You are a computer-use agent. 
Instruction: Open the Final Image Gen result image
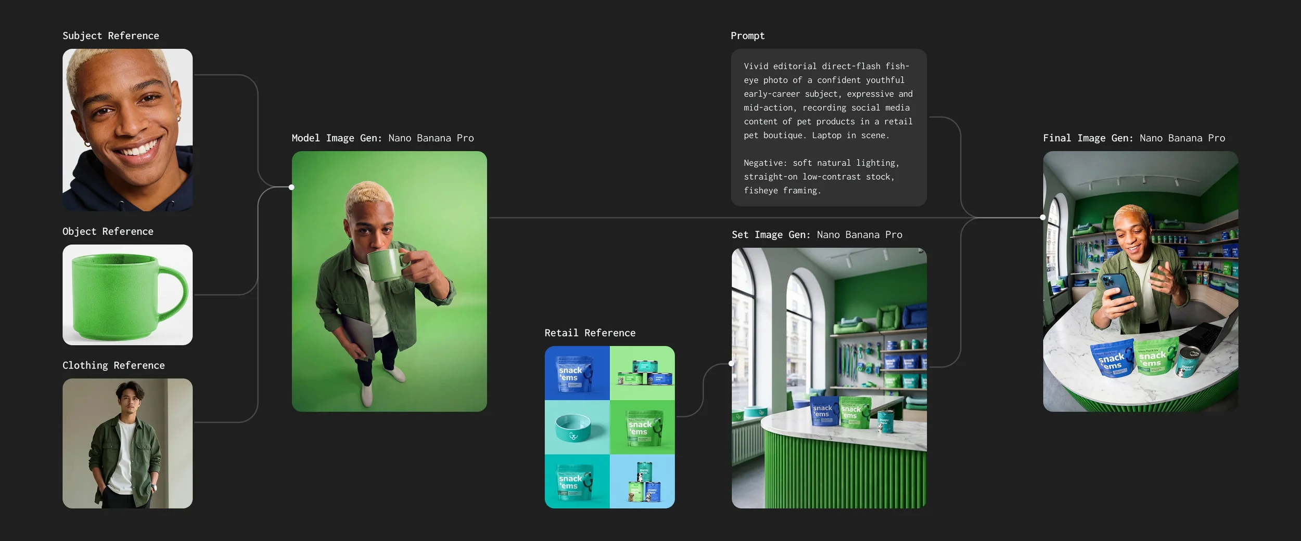tap(1140, 281)
